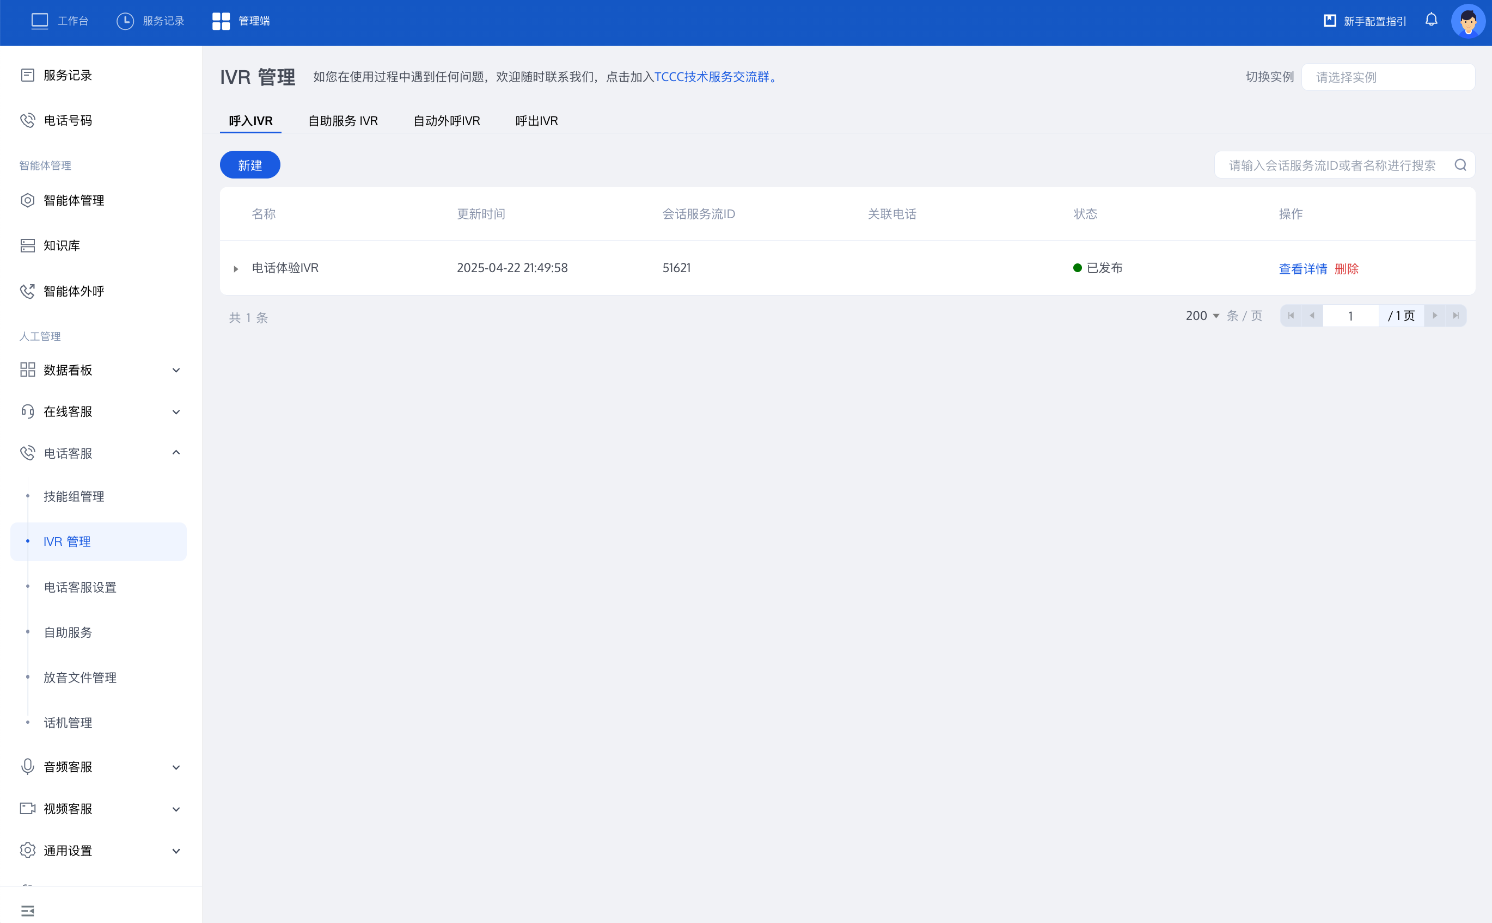
Task: Click the IVR search input field
Action: pyautogui.click(x=1331, y=165)
